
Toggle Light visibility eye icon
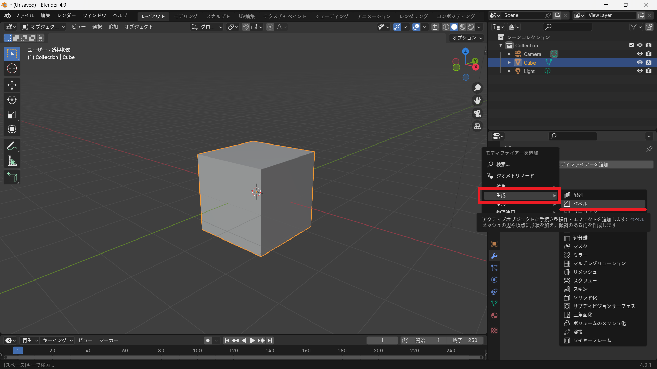(x=640, y=71)
